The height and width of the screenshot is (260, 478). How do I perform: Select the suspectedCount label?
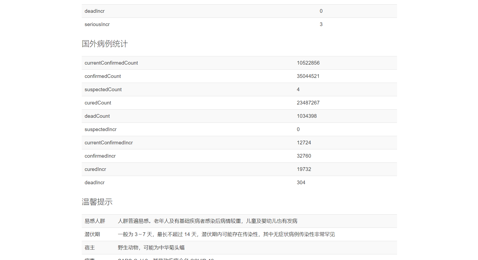[x=103, y=90]
